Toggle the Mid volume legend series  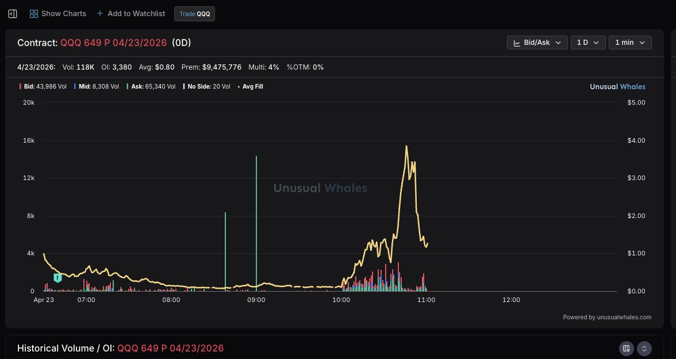click(x=97, y=86)
